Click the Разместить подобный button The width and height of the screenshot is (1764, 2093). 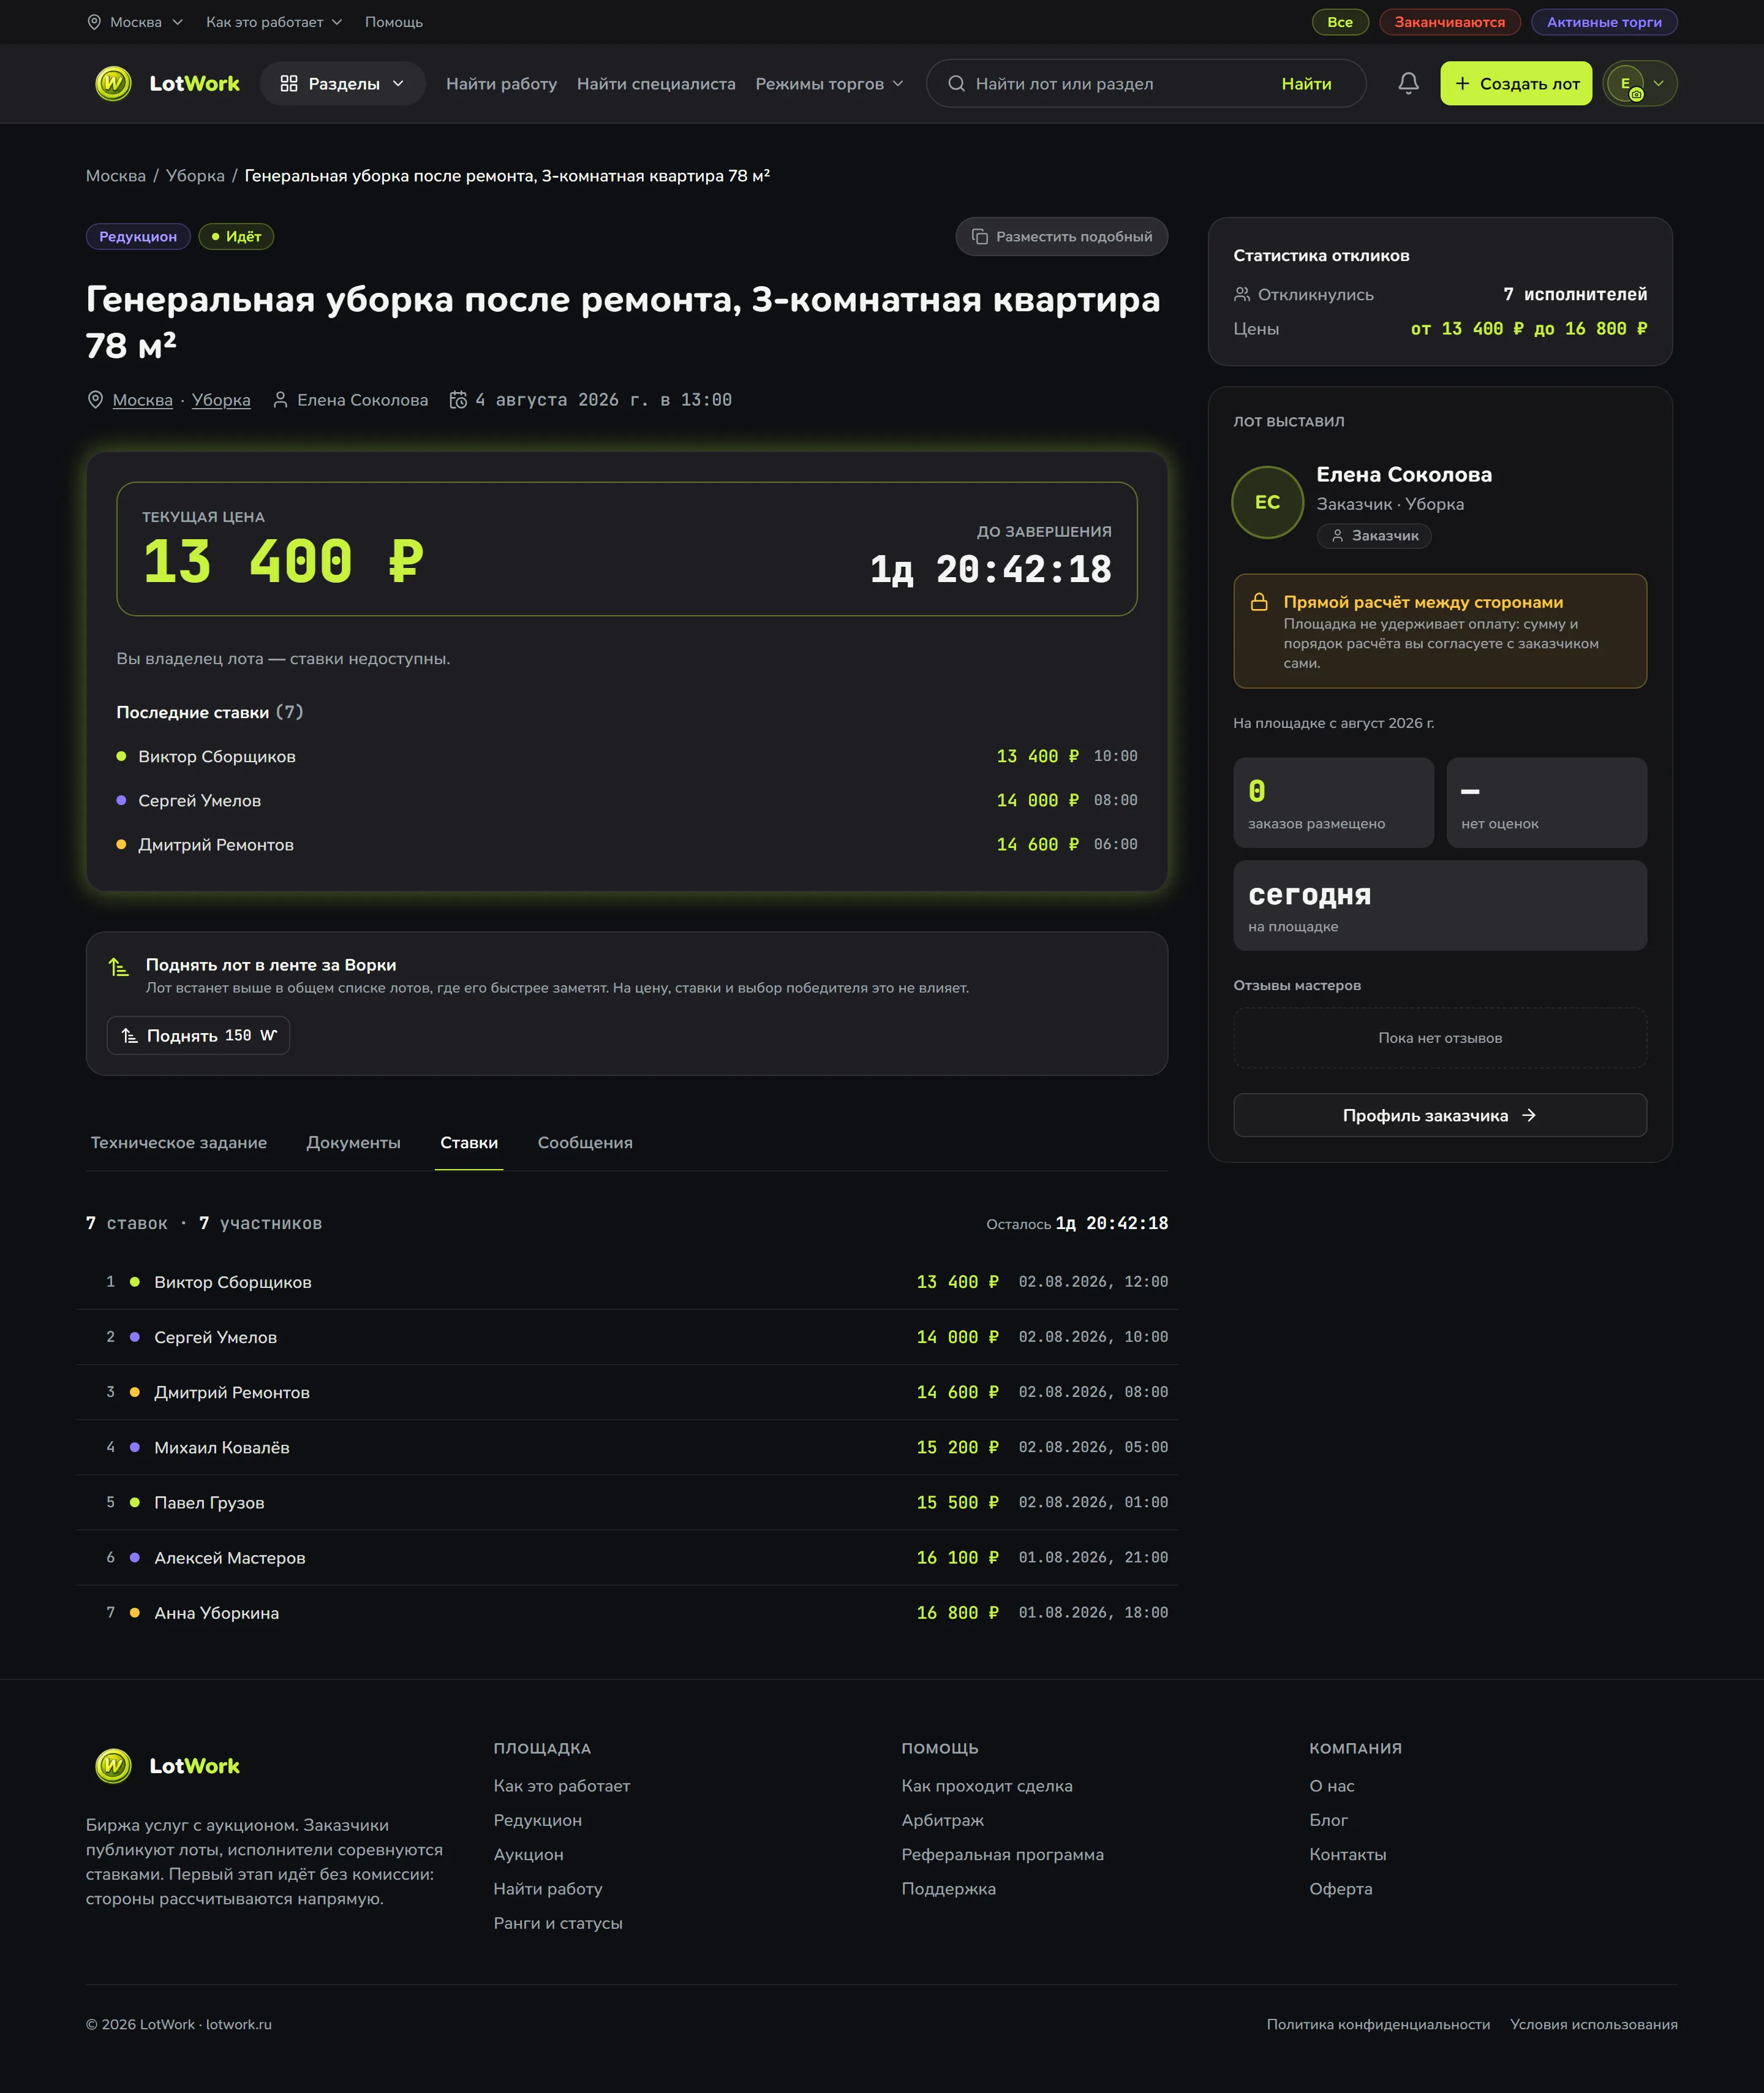click(1061, 236)
